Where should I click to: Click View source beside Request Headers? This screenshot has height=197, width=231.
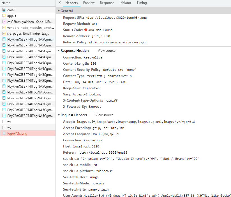point(104,115)
